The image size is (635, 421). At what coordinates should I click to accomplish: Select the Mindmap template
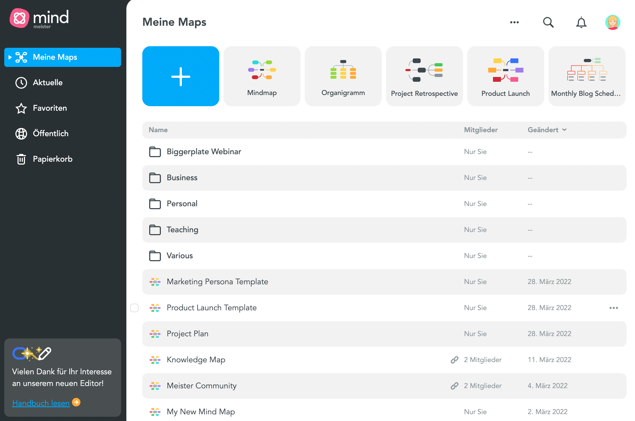(261, 76)
